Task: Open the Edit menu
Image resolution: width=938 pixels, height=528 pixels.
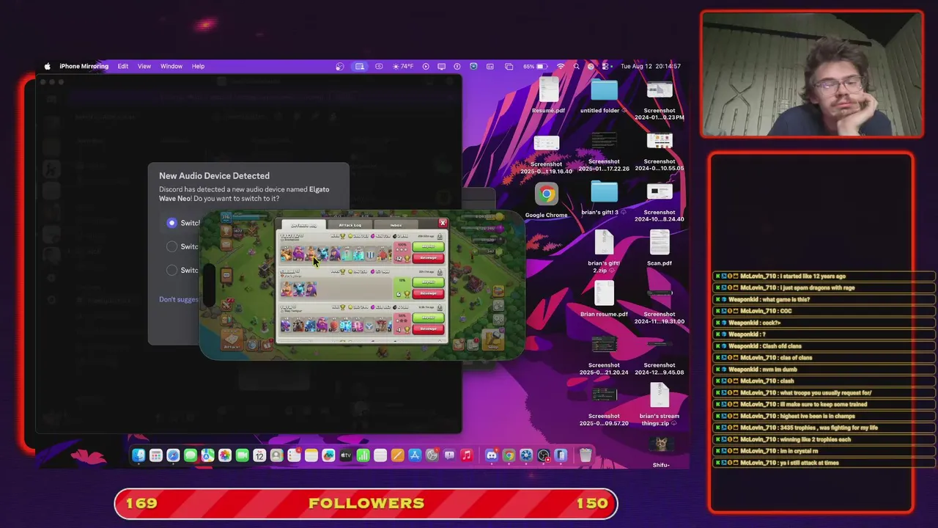Action: (x=123, y=66)
